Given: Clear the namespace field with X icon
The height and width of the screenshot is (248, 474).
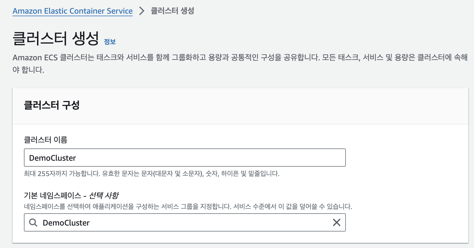Looking at the screenshot, I should coord(337,223).
